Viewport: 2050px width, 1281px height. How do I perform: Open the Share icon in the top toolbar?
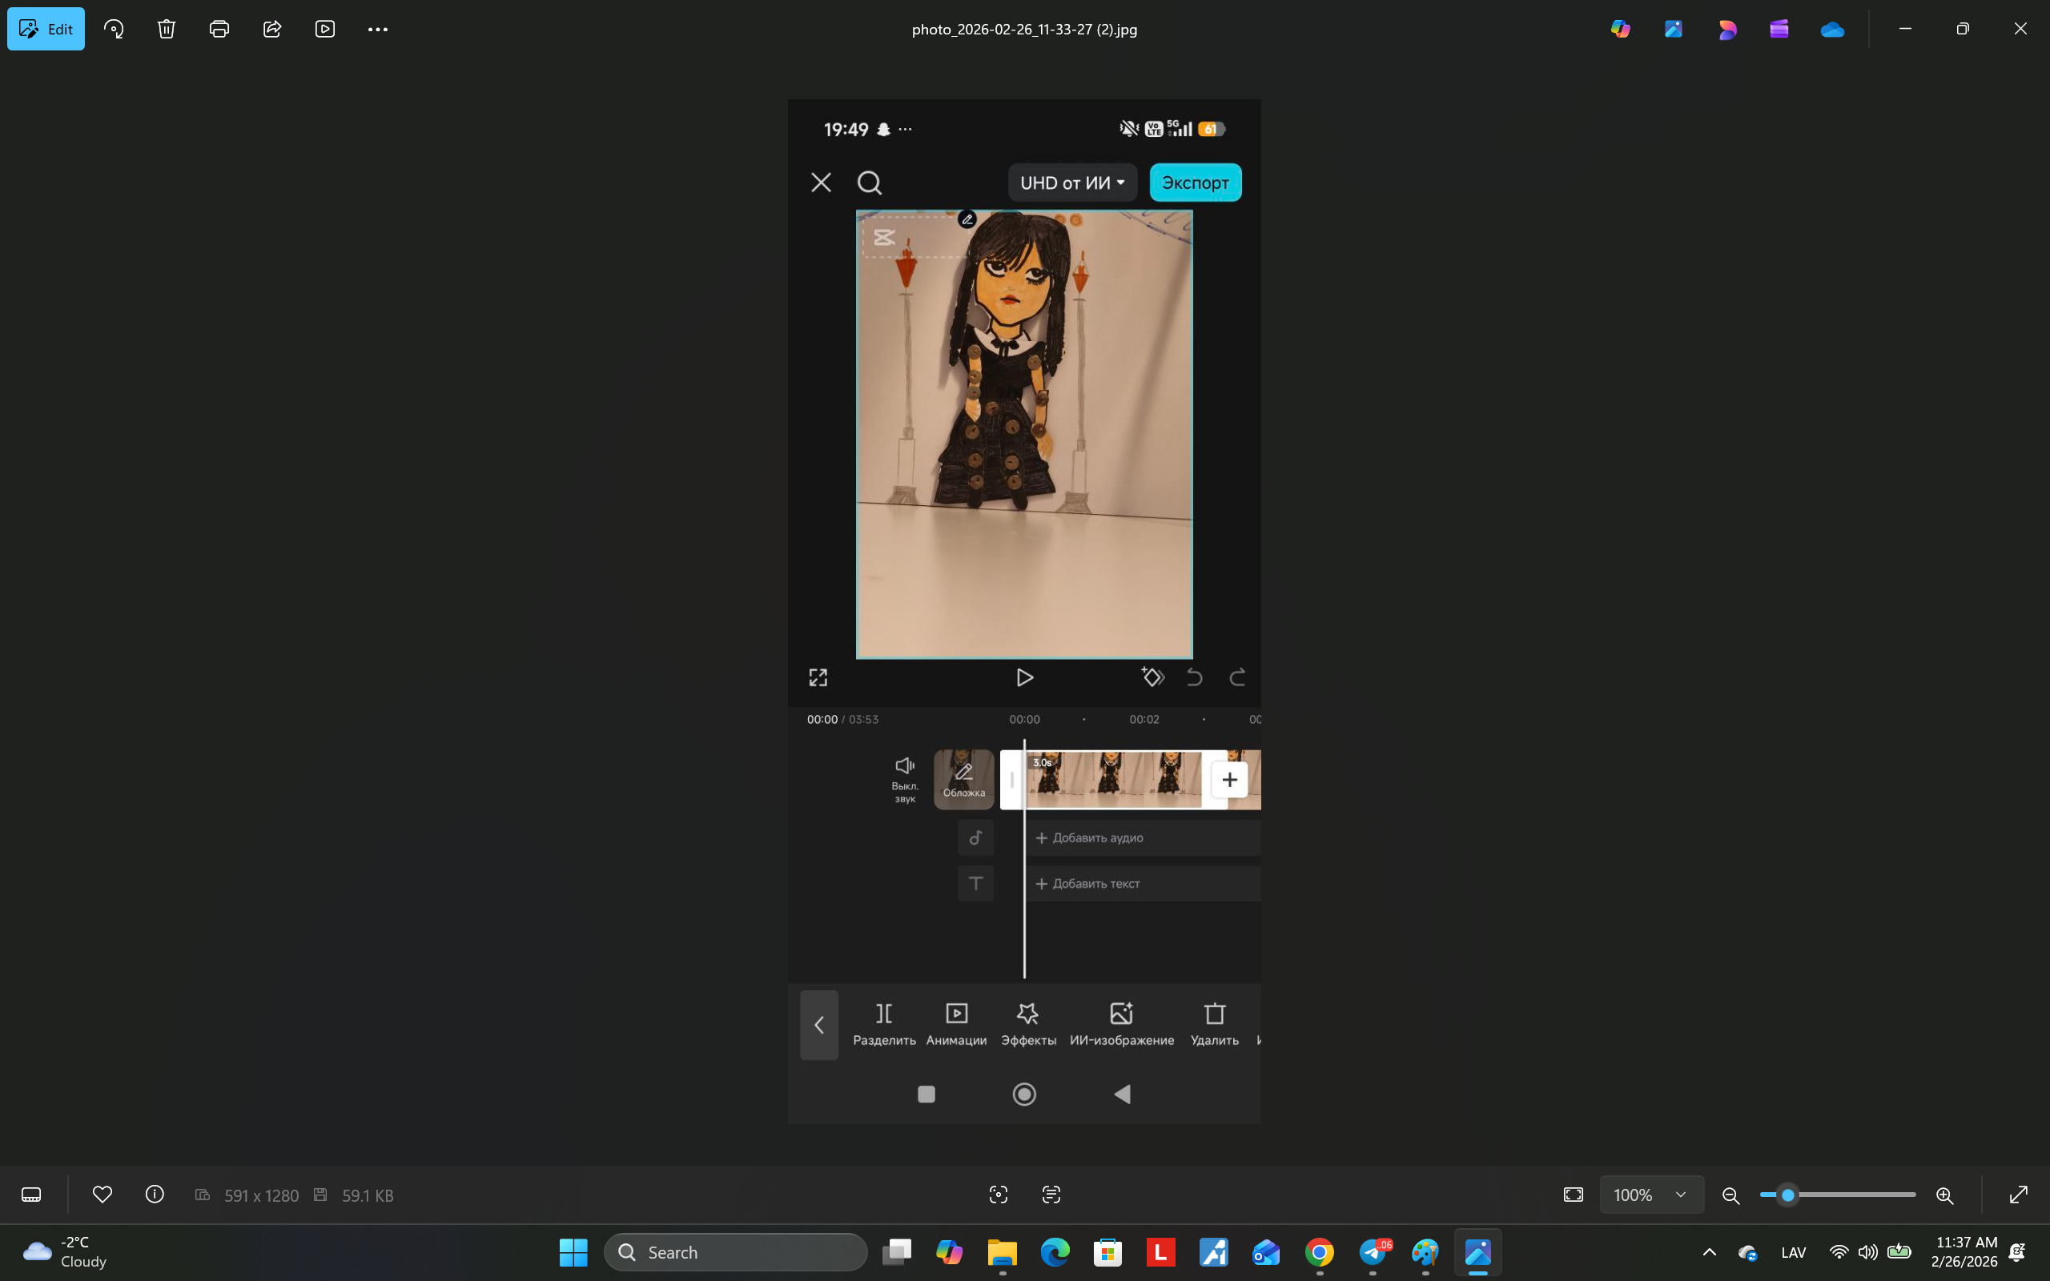click(x=272, y=29)
